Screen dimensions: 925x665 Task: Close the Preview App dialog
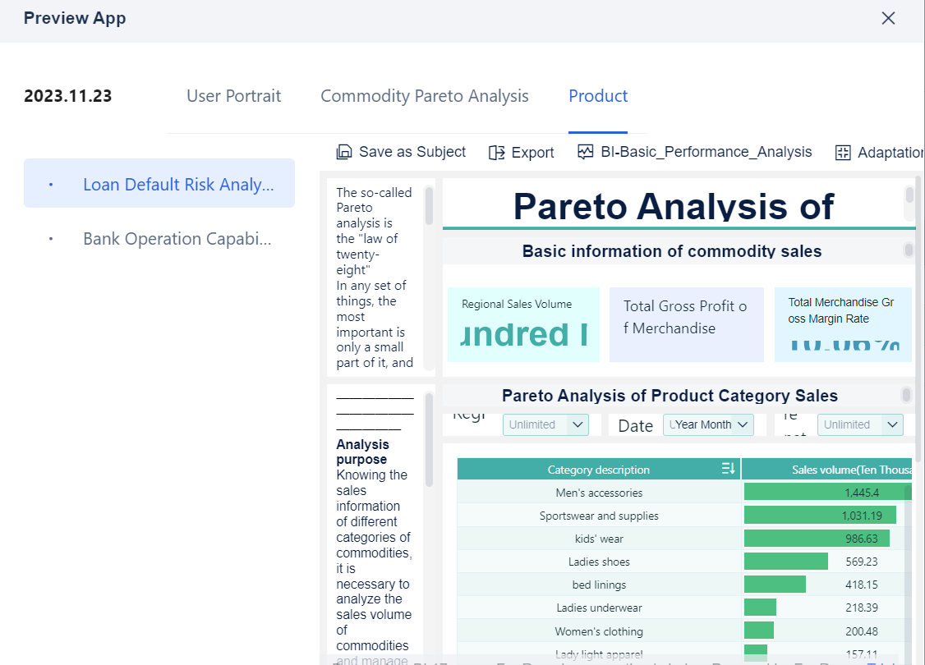coord(888,18)
